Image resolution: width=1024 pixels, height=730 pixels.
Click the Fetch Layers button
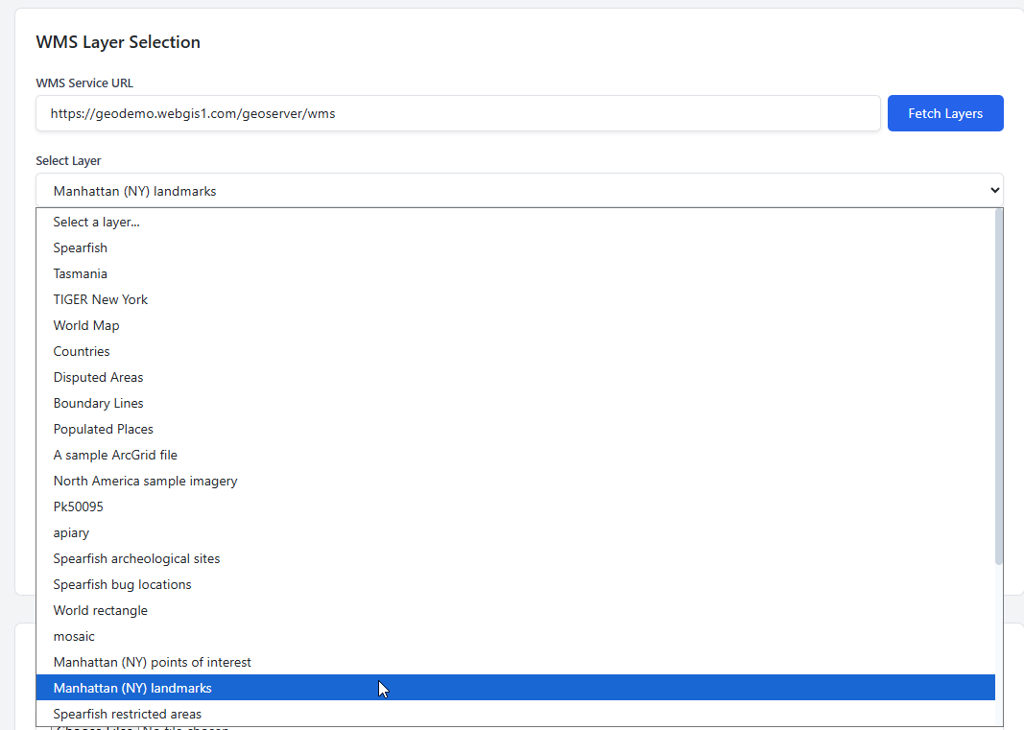pyautogui.click(x=944, y=113)
